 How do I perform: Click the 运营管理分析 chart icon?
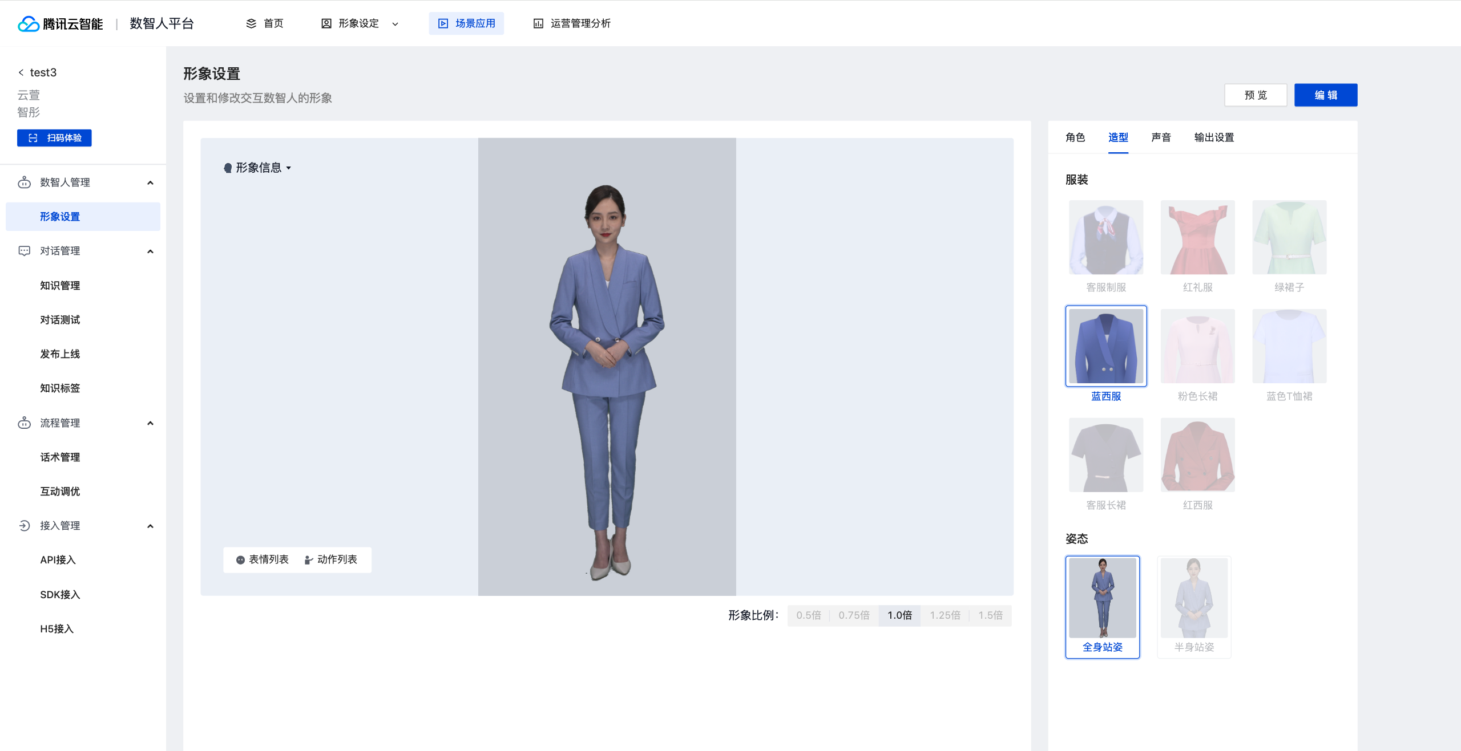[x=538, y=23]
